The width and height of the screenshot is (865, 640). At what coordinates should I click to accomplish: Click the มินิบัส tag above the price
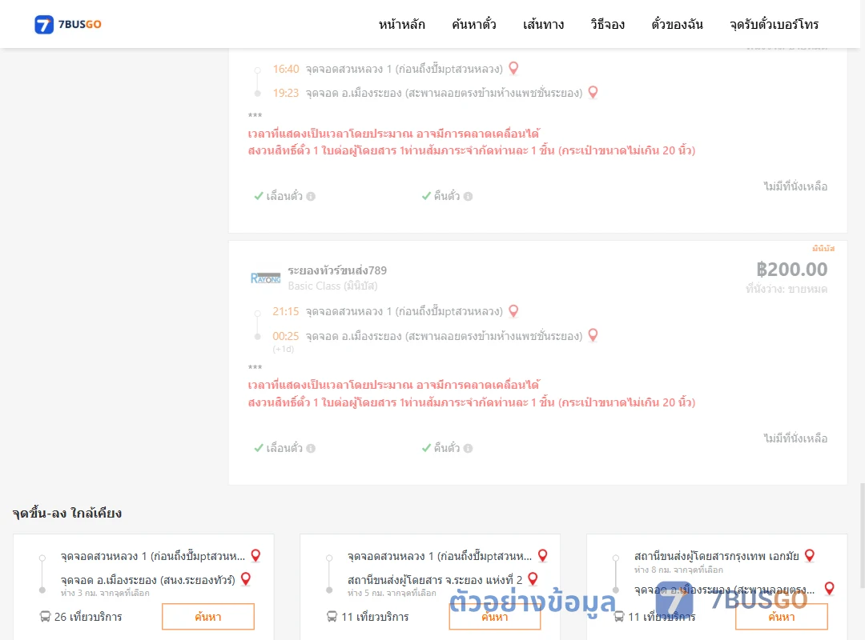[823, 249]
